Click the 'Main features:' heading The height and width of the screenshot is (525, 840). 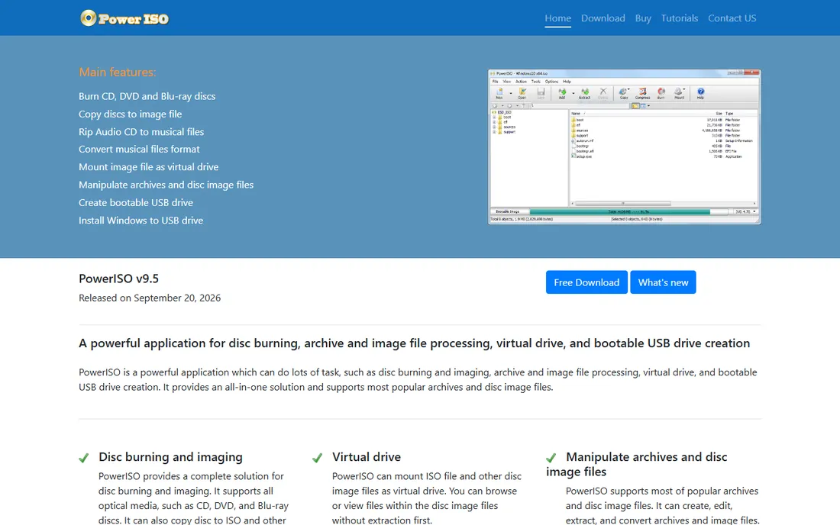tap(118, 72)
